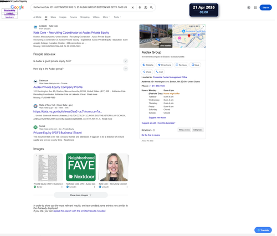277x236 pixels.
Task: Click the Accessibility feedback link
Action: [x=9, y=16]
